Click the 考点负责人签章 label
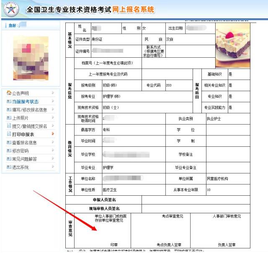 click(x=169, y=245)
